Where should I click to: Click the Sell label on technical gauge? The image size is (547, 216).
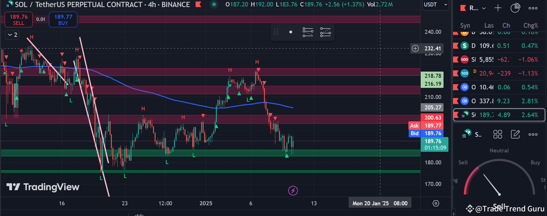(x=463, y=163)
